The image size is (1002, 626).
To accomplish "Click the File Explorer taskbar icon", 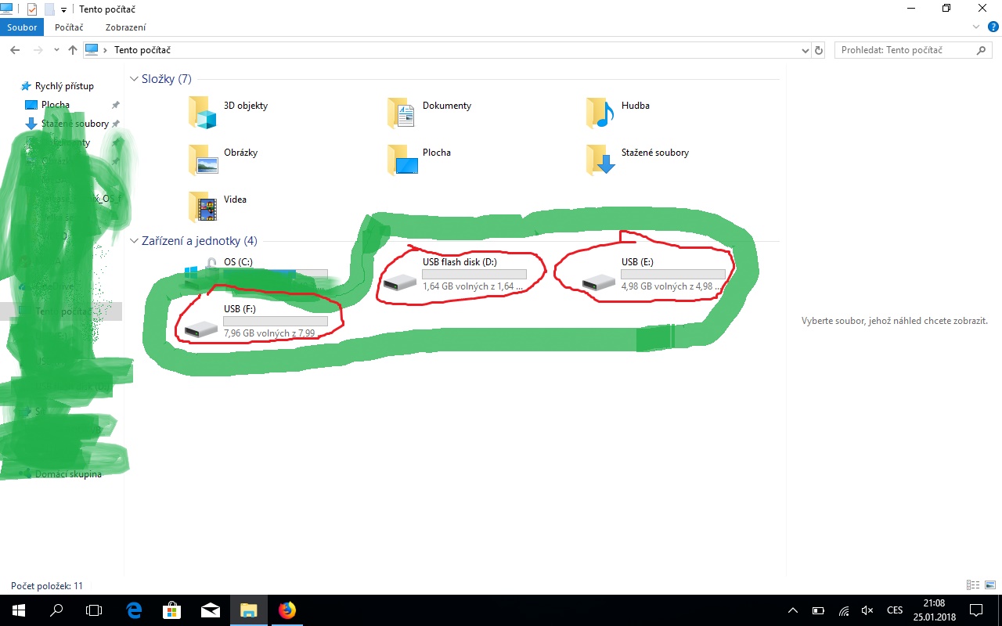I will coord(248,610).
